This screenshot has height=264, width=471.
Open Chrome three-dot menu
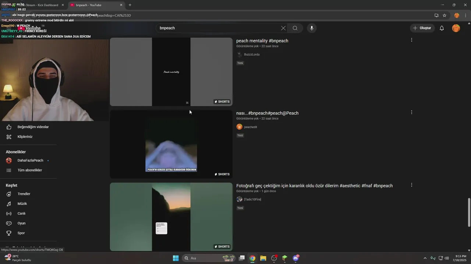[466, 15]
